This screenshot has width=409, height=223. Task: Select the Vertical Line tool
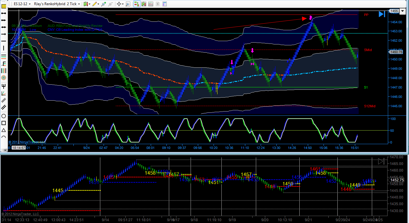[4, 48]
